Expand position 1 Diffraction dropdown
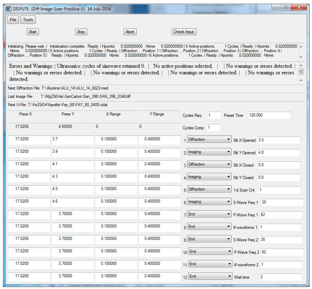The image size is (312, 289). click(x=209, y=140)
